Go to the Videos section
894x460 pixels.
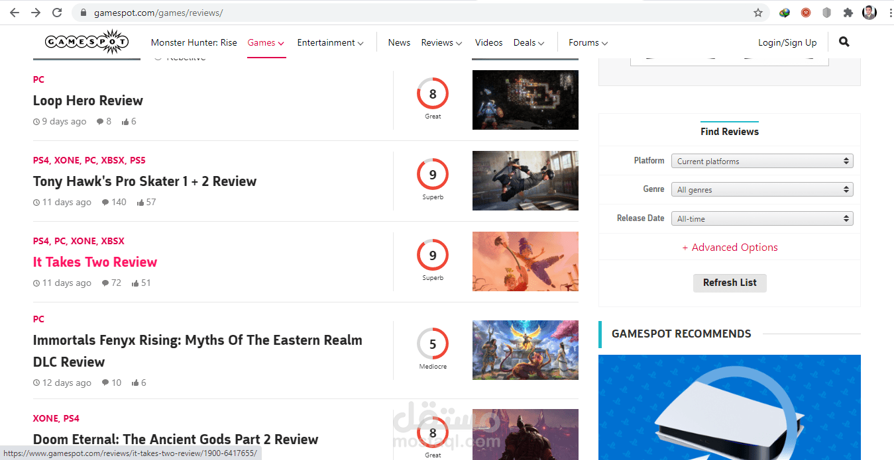pos(488,42)
